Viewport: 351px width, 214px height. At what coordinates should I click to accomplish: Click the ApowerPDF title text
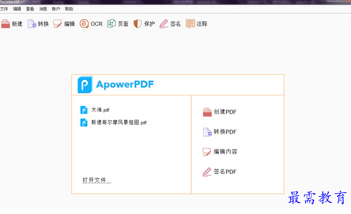[125, 84]
